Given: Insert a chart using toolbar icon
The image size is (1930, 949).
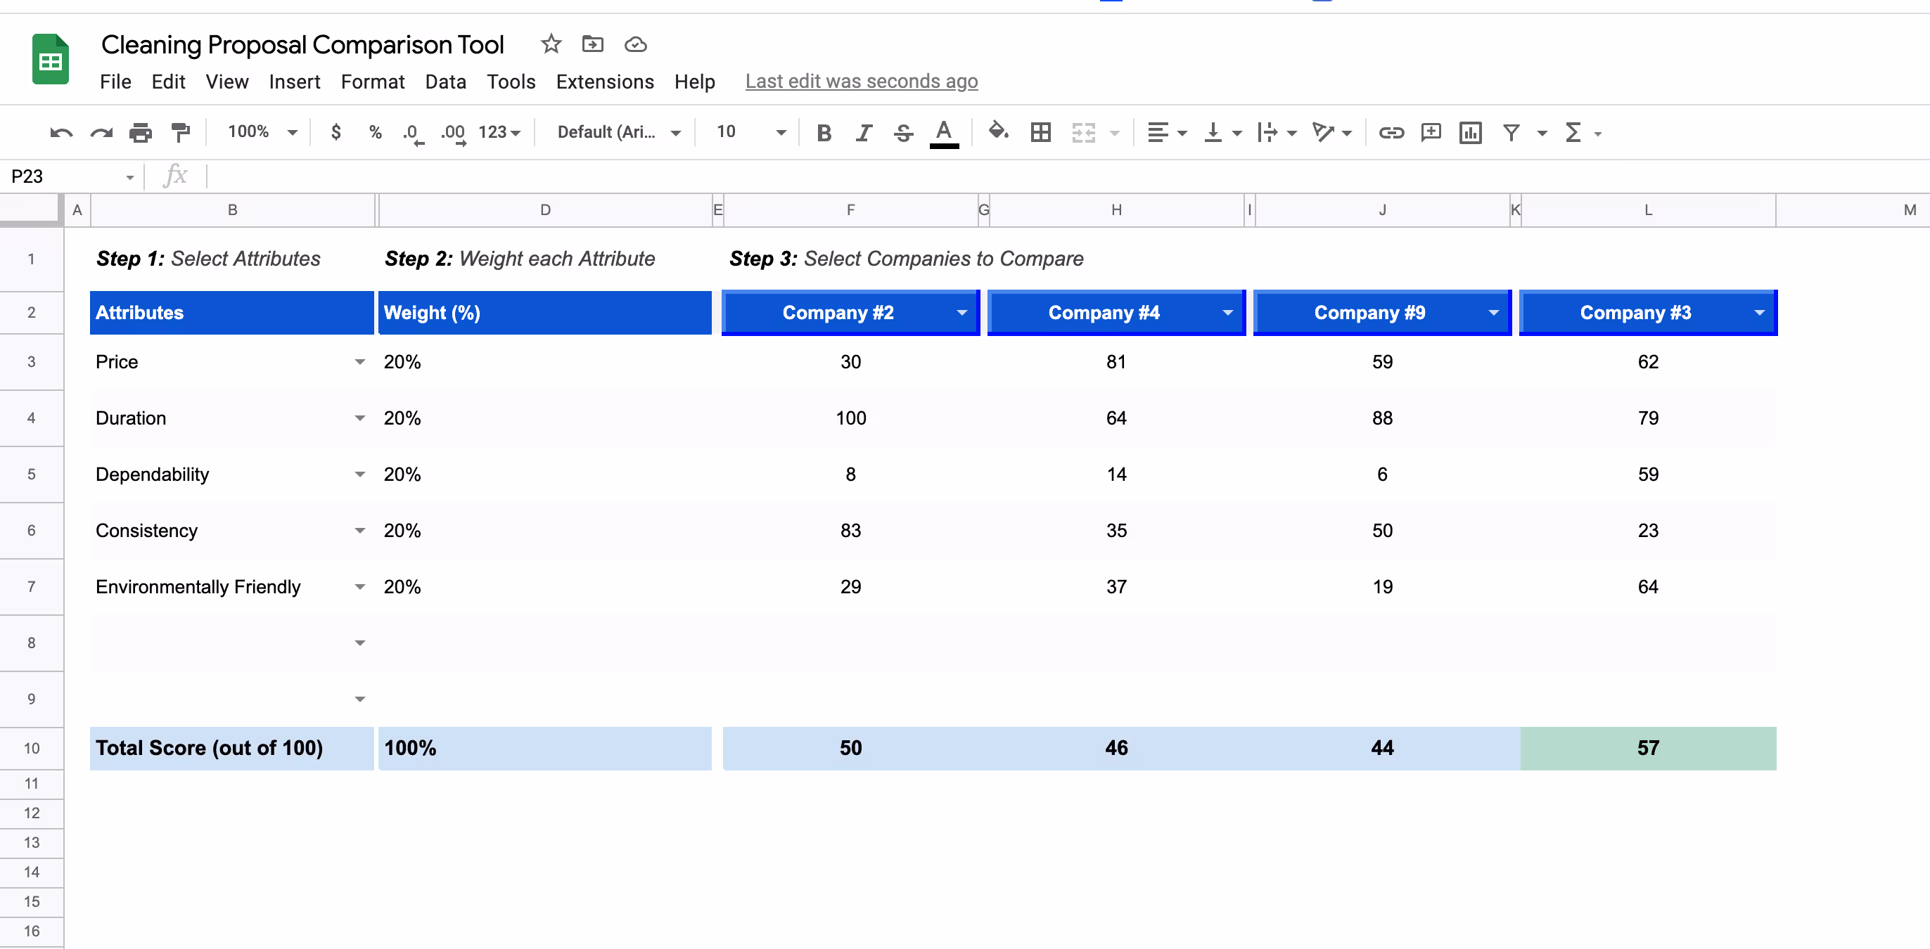Looking at the screenshot, I should (1470, 133).
